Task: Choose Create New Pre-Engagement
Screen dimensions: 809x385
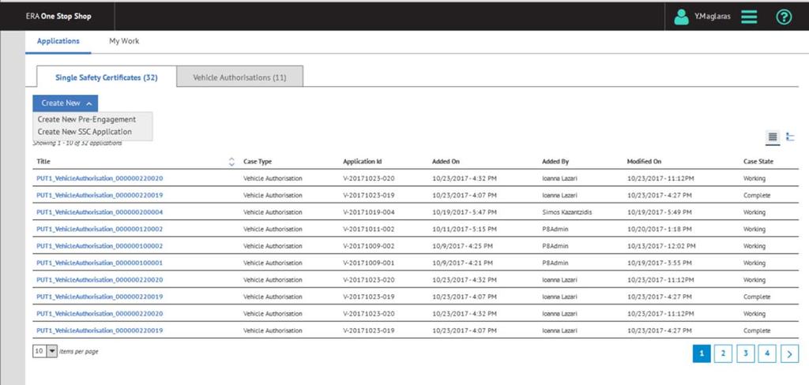Action: tap(87, 119)
